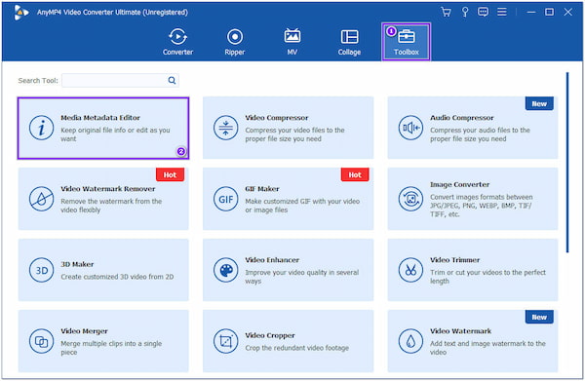This screenshot has height=381, width=585.
Task: Click the Video Trimmer scissors icon
Action: coord(410,270)
